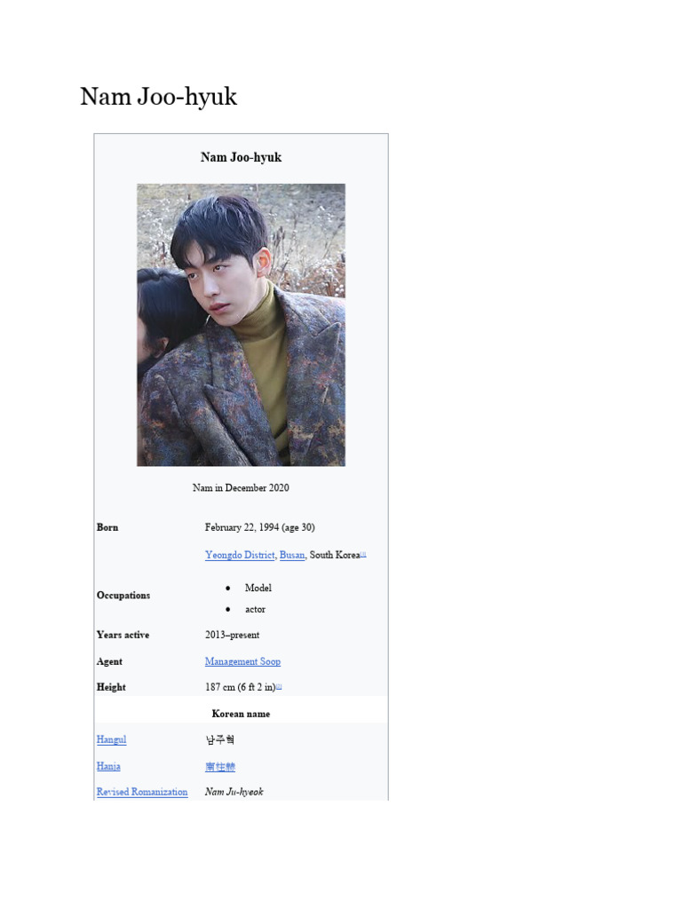This screenshot has height=909, width=682.
Task: Open the Management Soop agent link
Action: pos(242,661)
